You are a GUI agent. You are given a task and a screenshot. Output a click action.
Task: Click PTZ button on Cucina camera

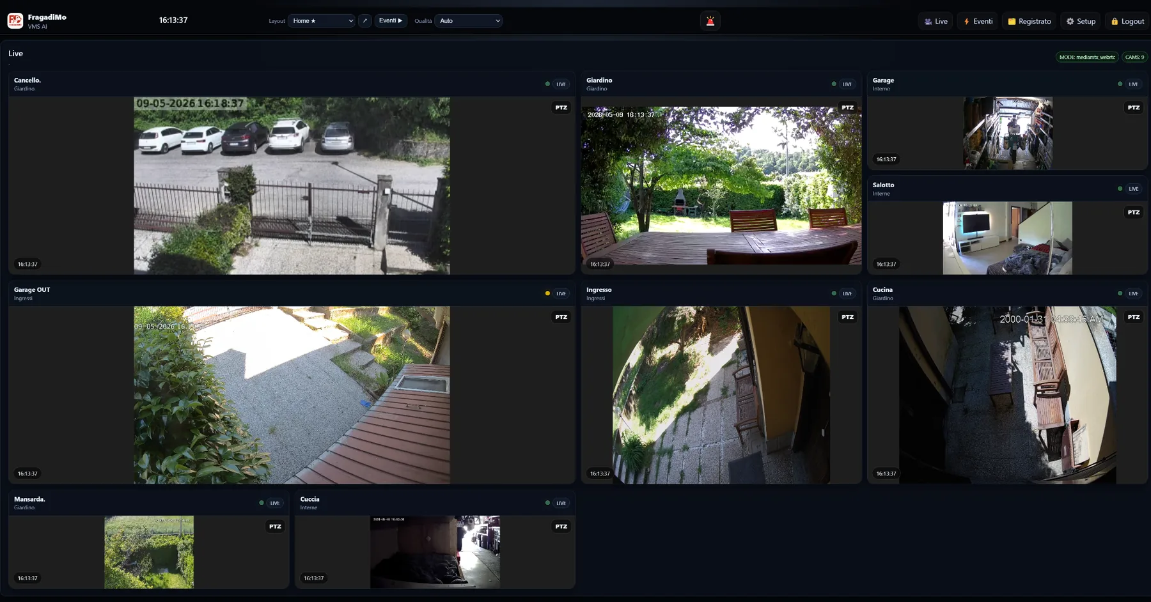pos(1134,317)
